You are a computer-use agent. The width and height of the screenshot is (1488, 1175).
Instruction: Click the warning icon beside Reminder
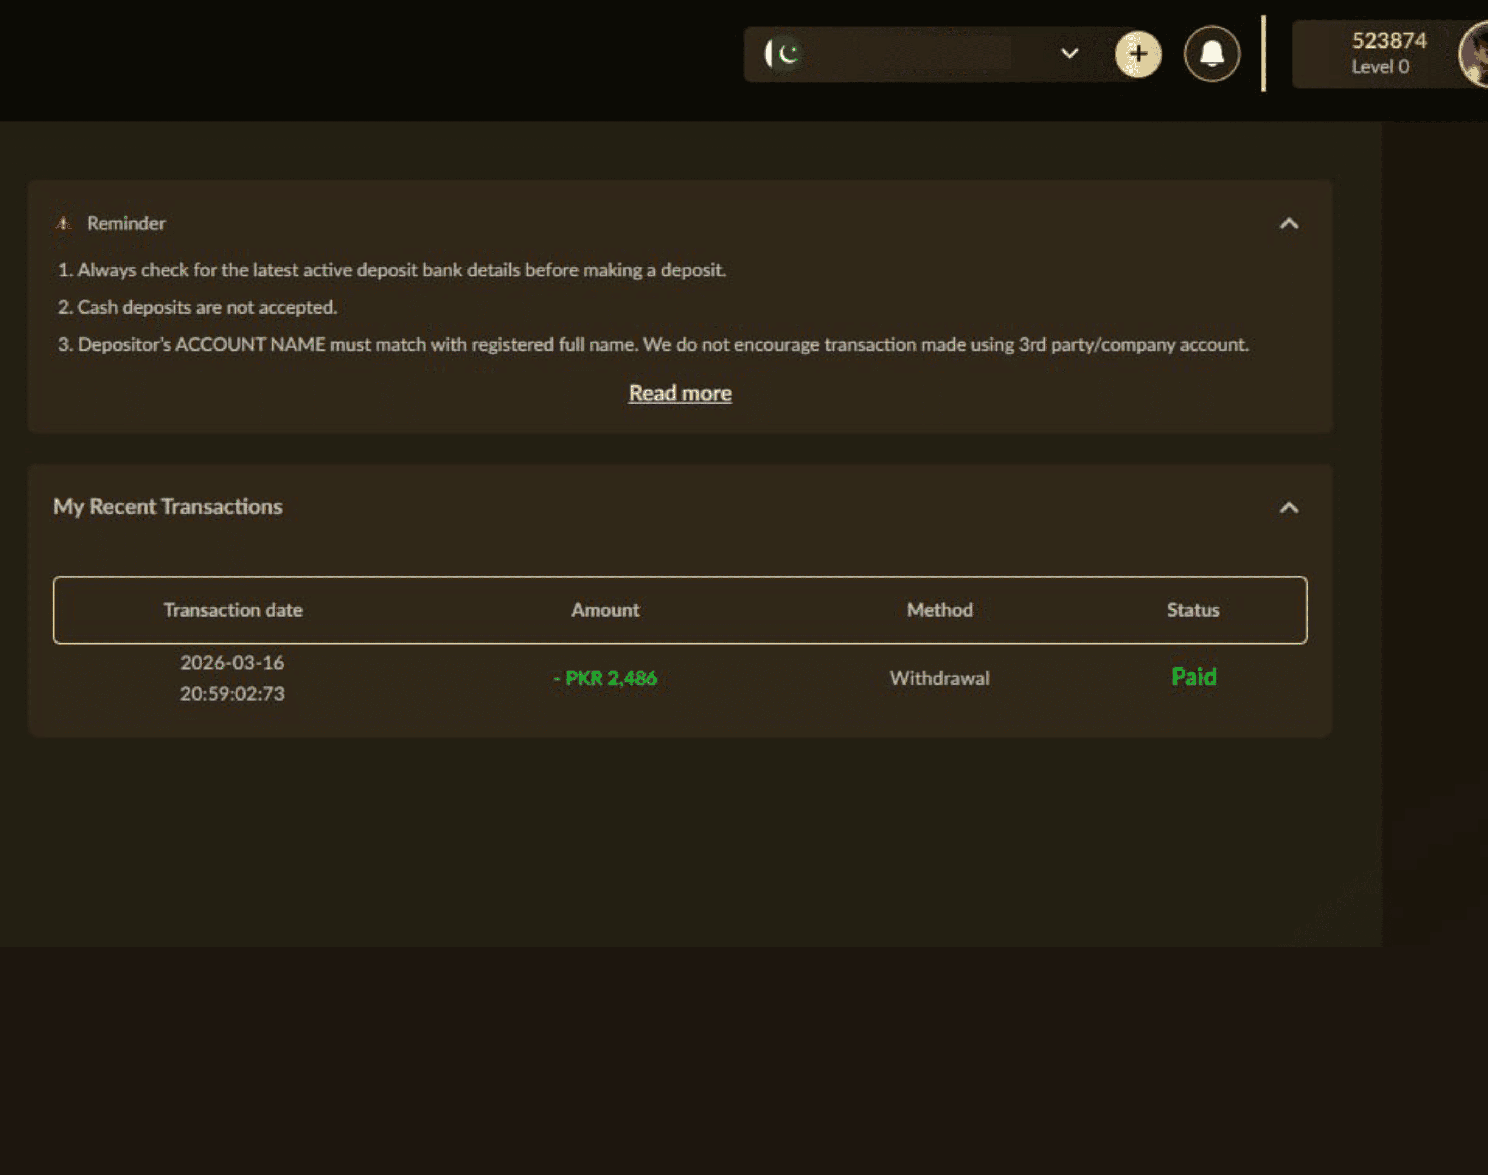(63, 223)
